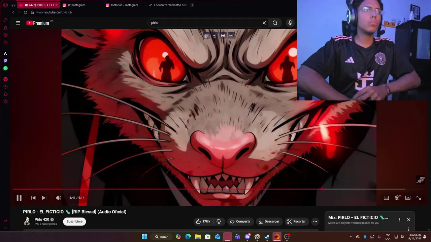Mute the video volume
This screenshot has height=242, width=431.
tap(59, 198)
